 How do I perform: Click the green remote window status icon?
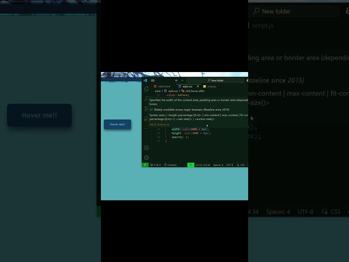(x=145, y=165)
